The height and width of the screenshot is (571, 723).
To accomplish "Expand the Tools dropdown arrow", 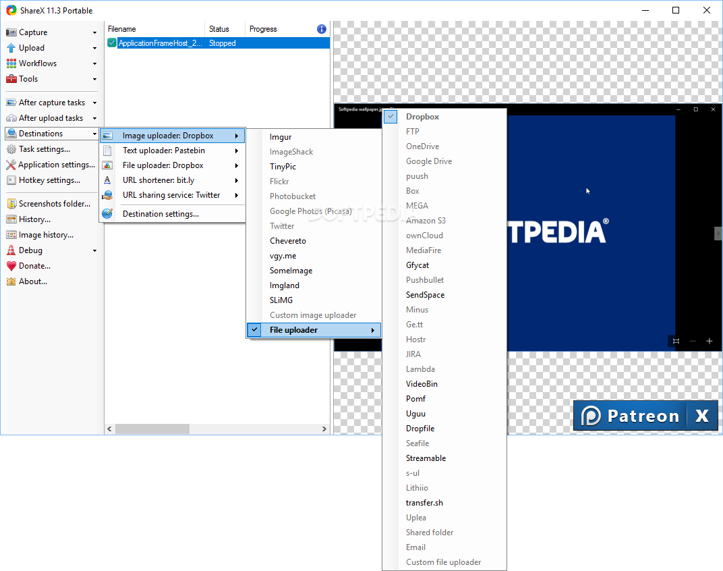I will [x=94, y=80].
